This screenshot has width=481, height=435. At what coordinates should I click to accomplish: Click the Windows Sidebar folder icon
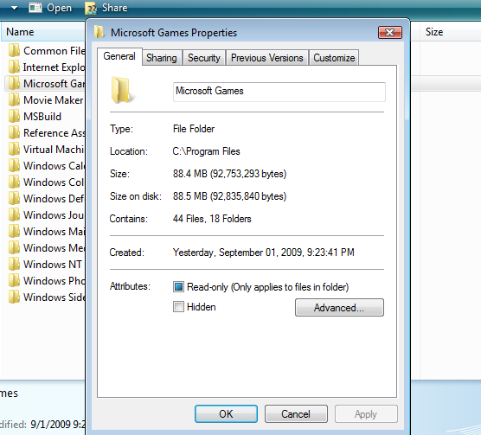coord(14,297)
